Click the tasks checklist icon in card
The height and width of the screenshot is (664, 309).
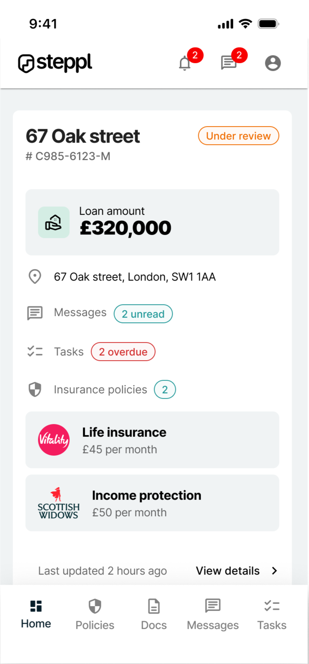coord(35,352)
